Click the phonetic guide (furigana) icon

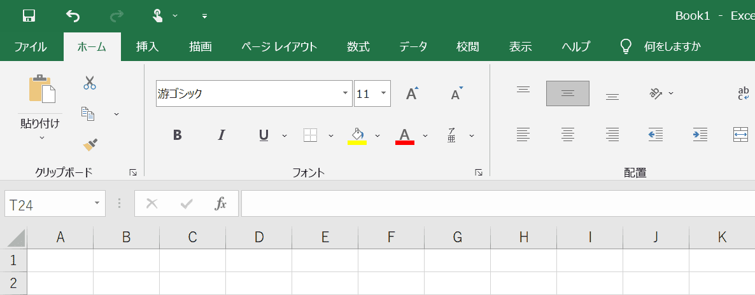[x=451, y=135]
